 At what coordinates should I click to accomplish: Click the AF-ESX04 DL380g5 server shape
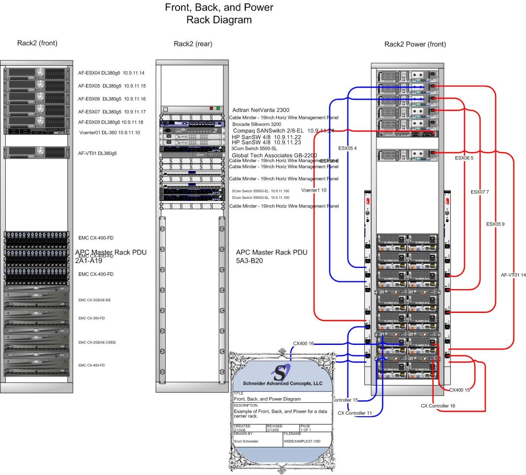[x=37, y=73]
